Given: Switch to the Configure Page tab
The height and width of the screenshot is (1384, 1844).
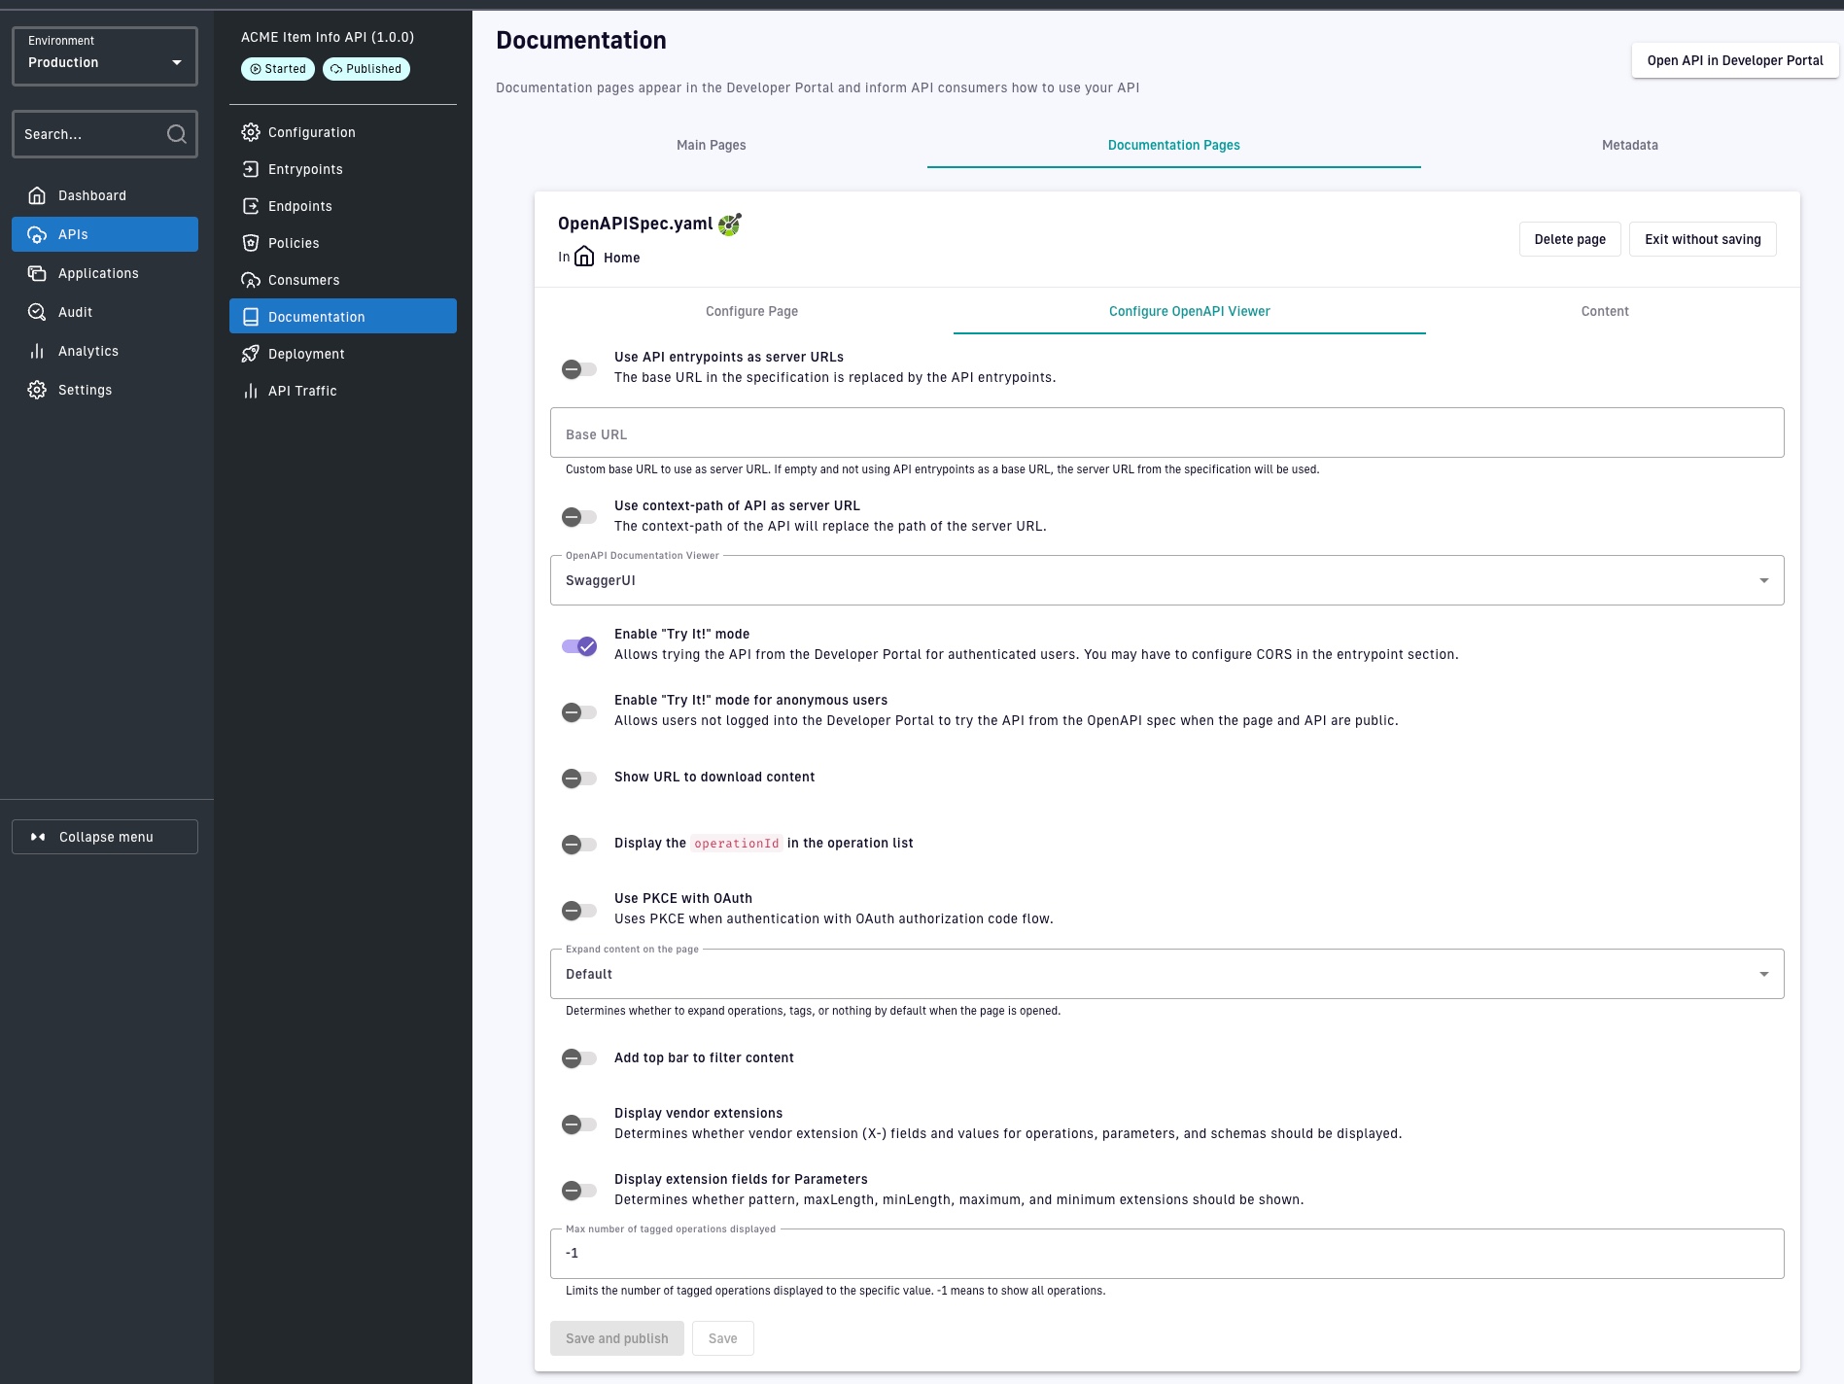Looking at the screenshot, I should pos(751,311).
